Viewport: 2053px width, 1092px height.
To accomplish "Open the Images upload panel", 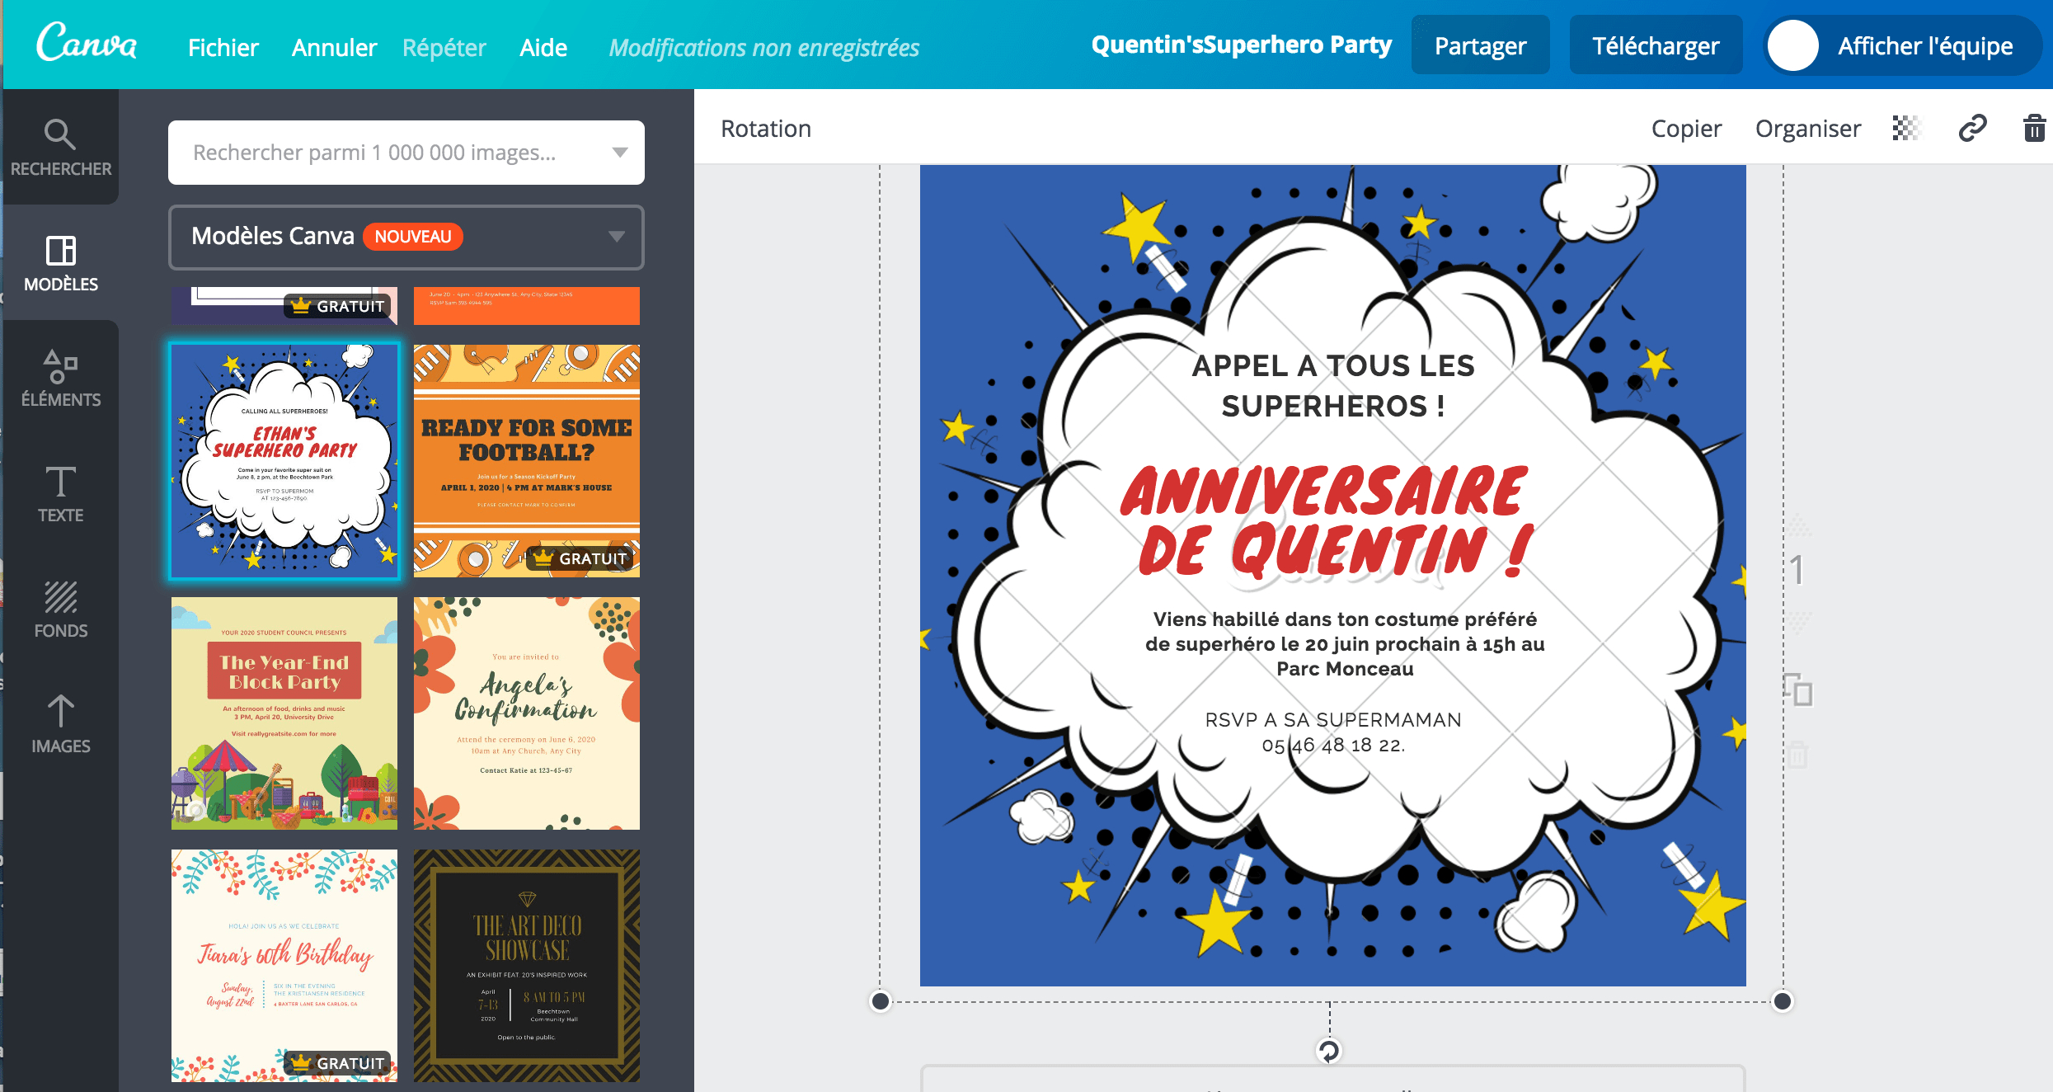I will pos(60,724).
